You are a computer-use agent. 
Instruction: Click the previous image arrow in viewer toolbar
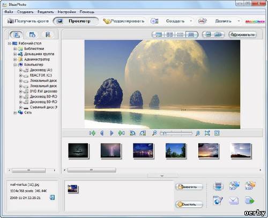pos(102,133)
